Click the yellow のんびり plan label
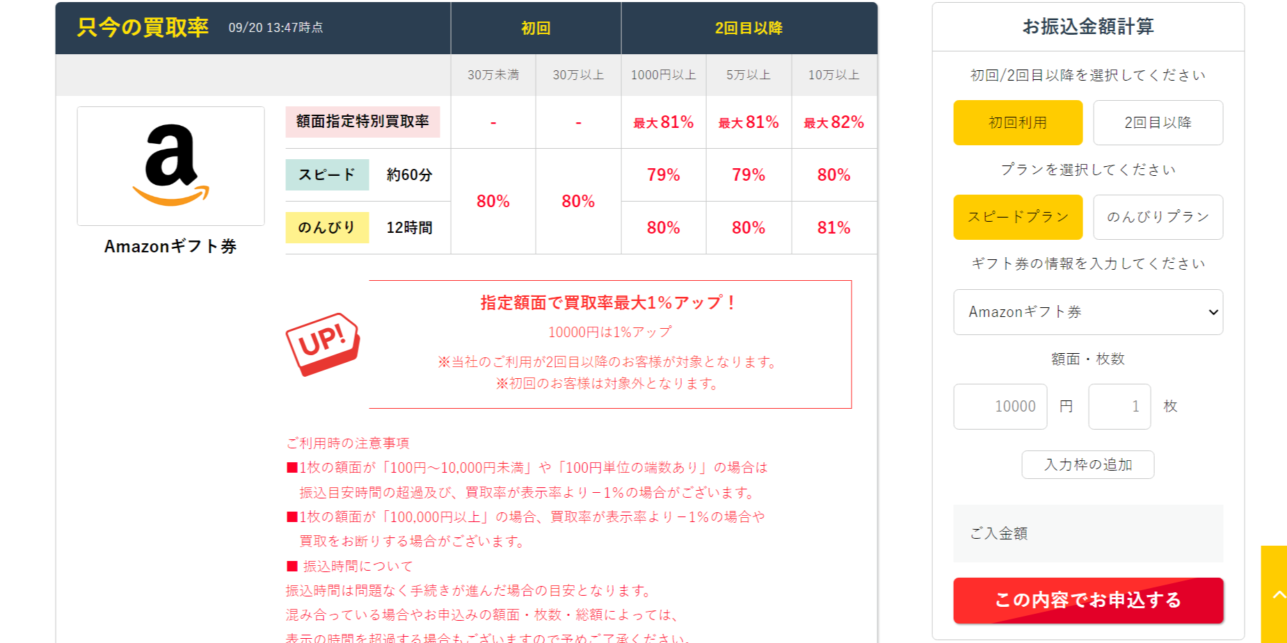Image resolution: width=1287 pixels, height=643 pixels. point(327,227)
